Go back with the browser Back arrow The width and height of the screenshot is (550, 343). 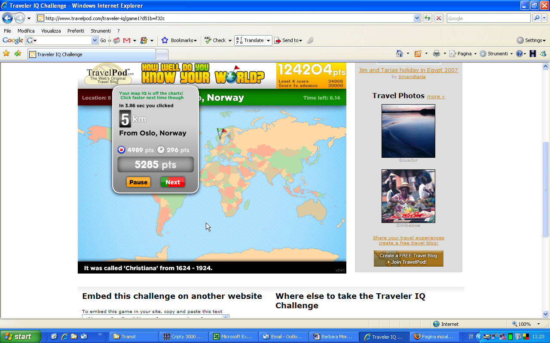(7, 18)
